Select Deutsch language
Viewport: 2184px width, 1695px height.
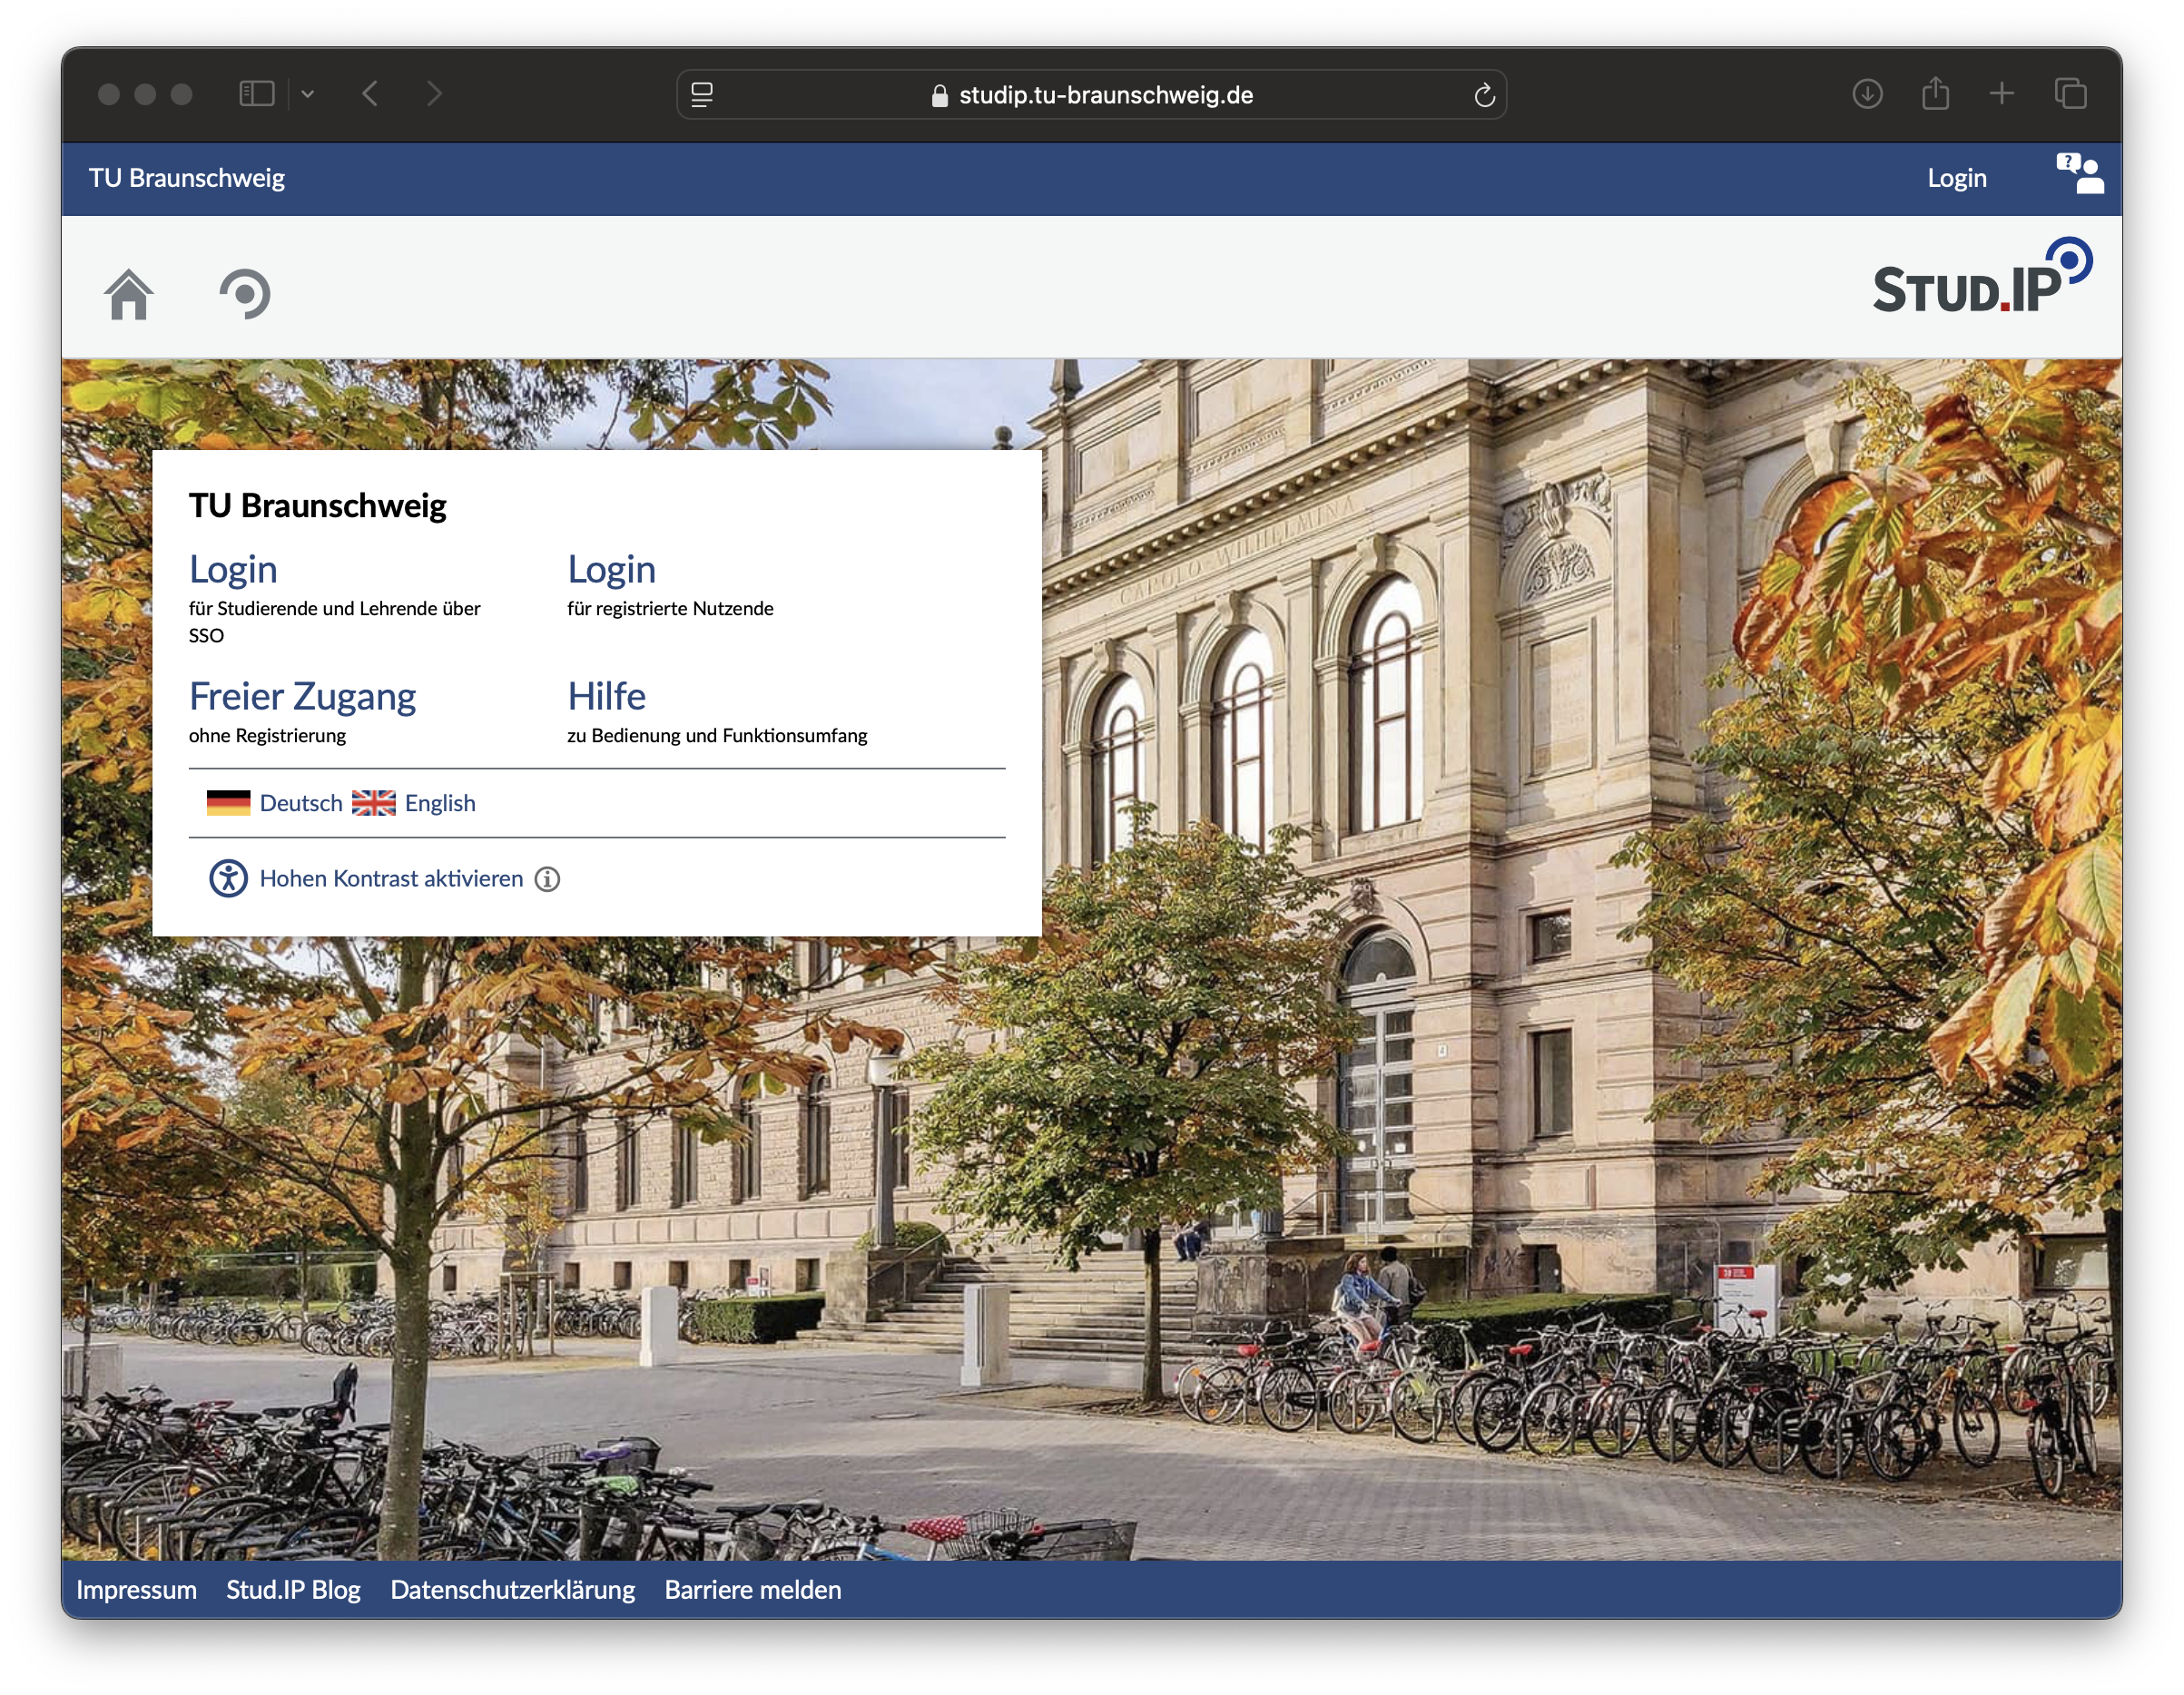[300, 804]
